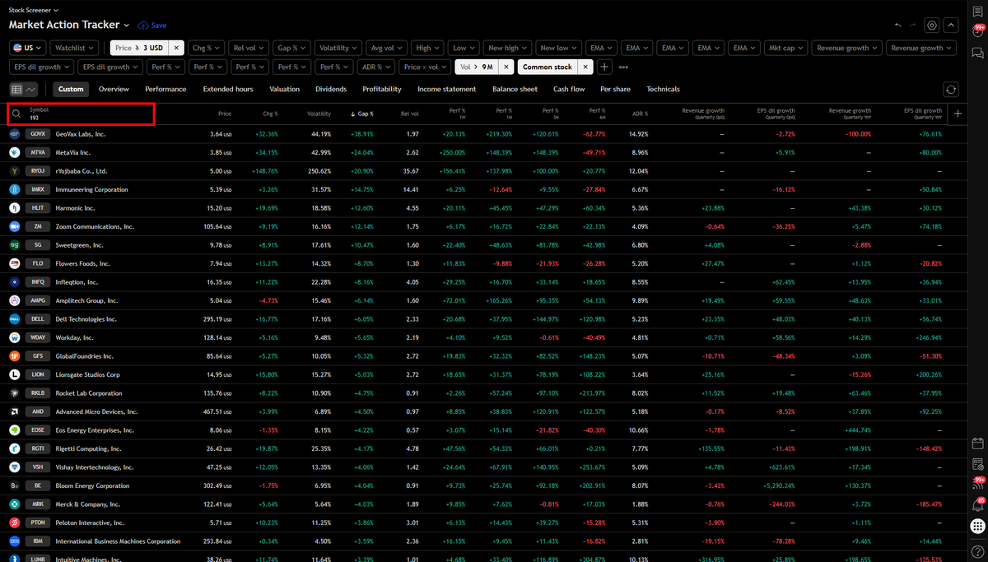Viewport: 988px width, 562px height.
Task: Click the Workday logo icon
Action: [x=15, y=337]
